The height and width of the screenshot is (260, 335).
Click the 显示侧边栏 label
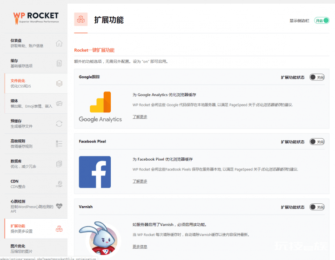click(299, 21)
